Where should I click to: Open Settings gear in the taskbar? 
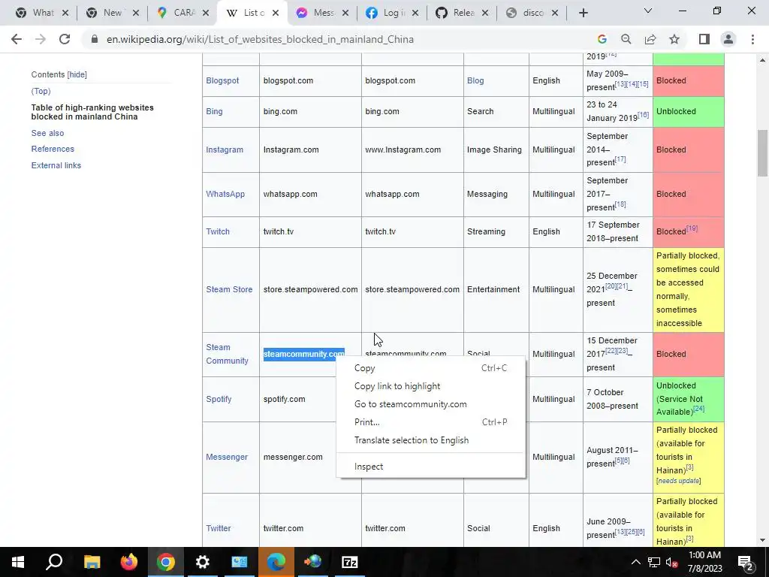pos(203,562)
